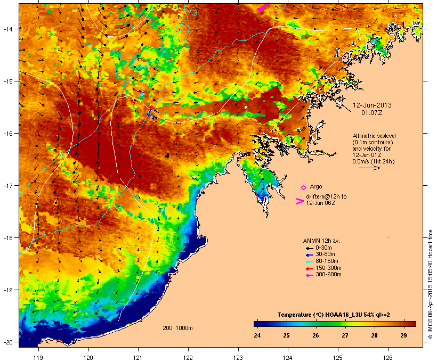Click the Temperature NOAA16_L3U colorbar title
This screenshot has width=437, height=362.
[334, 315]
